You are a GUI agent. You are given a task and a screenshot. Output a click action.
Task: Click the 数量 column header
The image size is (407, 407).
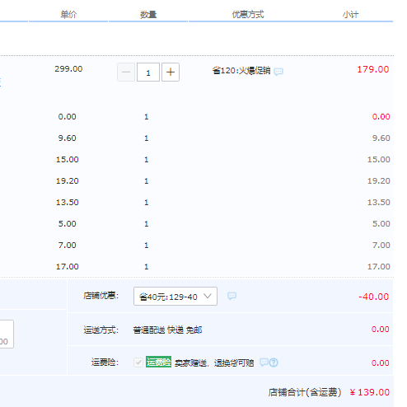(148, 14)
